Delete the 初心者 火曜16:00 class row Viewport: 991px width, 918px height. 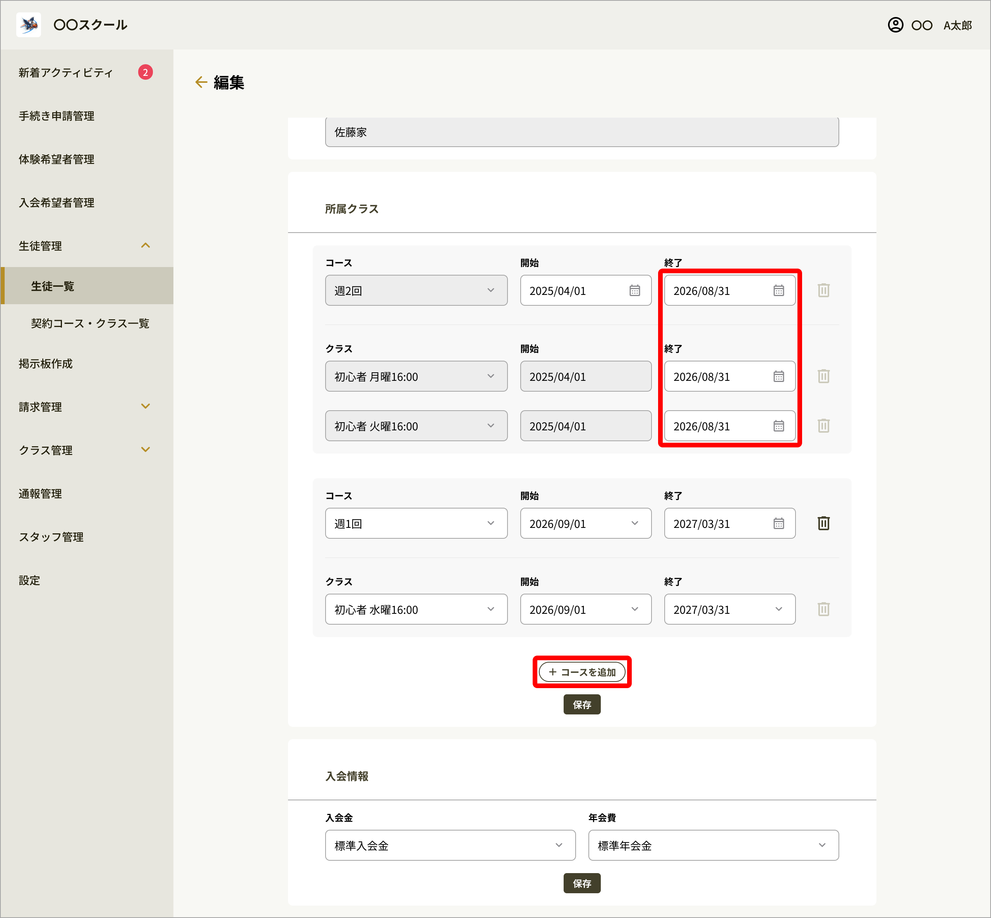click(x=823, y=426)
